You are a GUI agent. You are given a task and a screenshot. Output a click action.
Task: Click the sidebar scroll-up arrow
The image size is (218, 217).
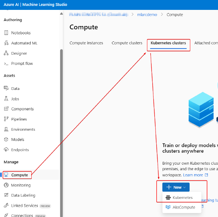61,14
